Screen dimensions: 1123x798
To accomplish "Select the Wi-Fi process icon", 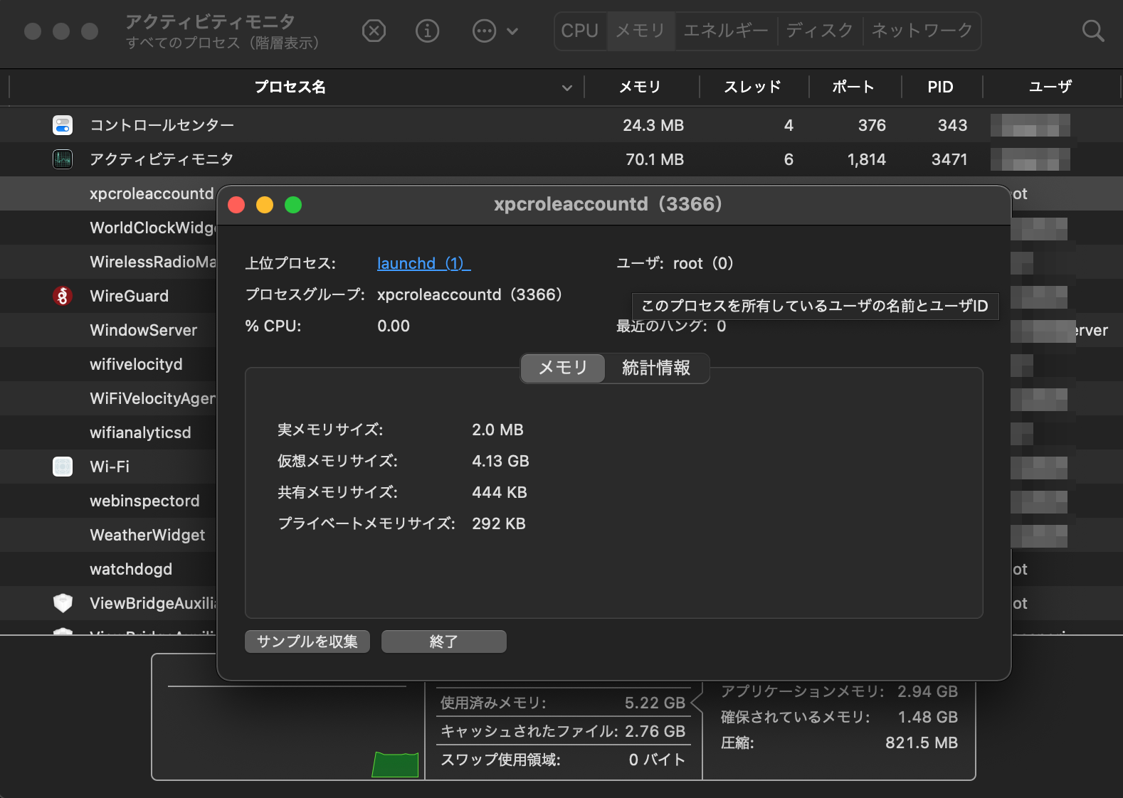I will [x=63, y=467].
